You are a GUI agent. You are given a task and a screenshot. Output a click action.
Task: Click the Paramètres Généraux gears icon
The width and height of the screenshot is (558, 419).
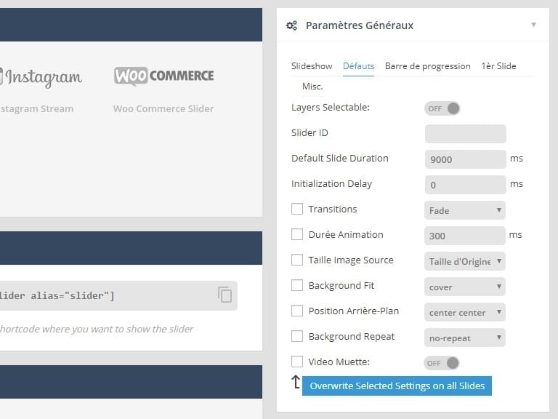291,25
